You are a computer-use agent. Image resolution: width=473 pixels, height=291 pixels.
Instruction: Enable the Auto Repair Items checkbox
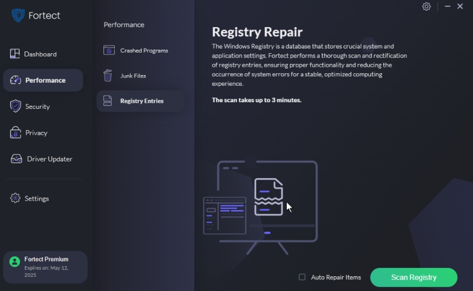click(x=302, y=277)
